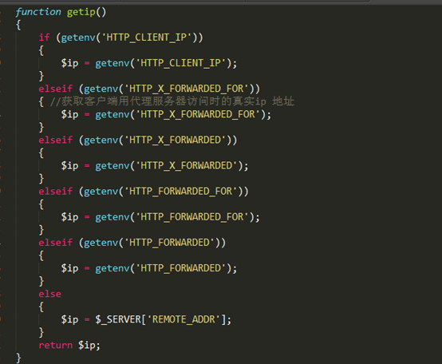Image resolution: width=442 pixels, height=364 pixels.
Task: Click the getip function name
Action: click(x=81, y=12)
